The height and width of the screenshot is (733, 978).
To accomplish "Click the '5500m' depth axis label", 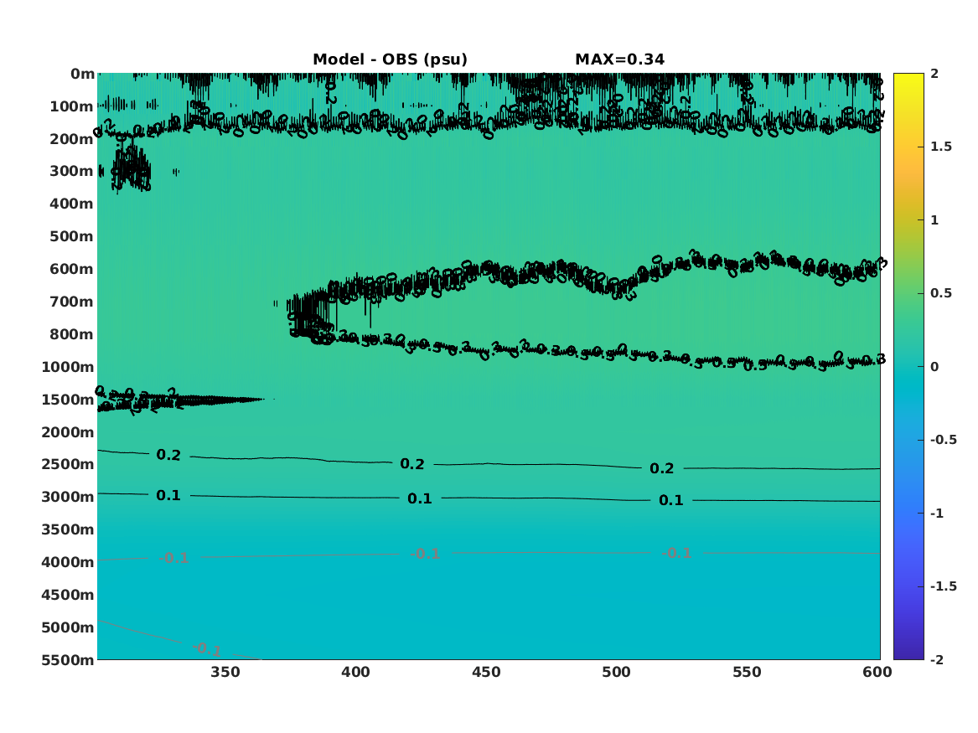I will point(68,659).
